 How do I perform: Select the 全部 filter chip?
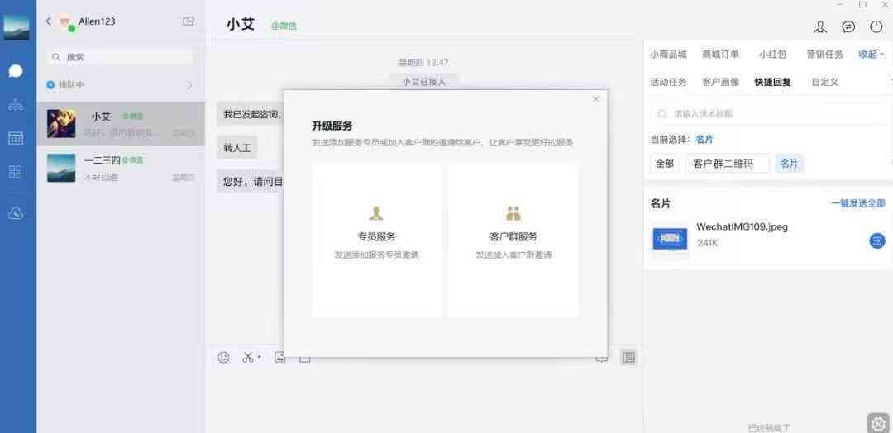click(x=665, y=164)
